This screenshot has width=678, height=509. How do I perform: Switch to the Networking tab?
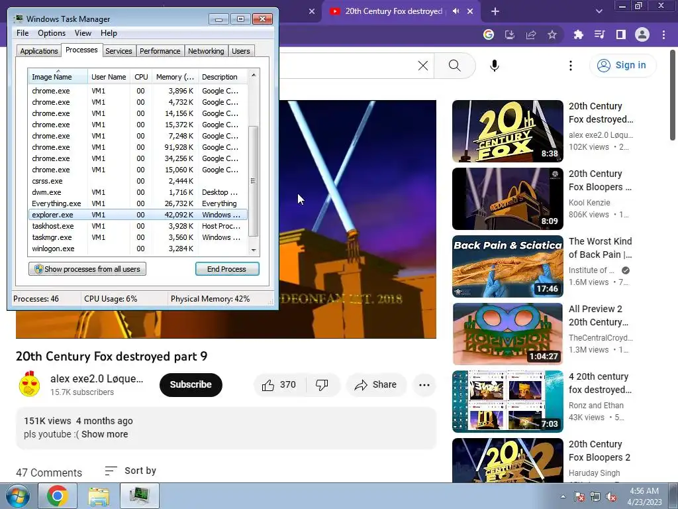[x=206, y=51]
